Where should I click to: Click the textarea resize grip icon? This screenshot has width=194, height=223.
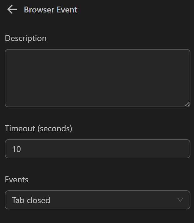pos(187,104)
